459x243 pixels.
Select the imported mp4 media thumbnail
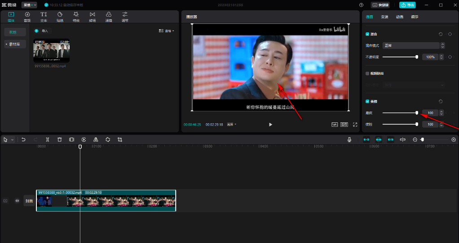click(x=52, y=51)
